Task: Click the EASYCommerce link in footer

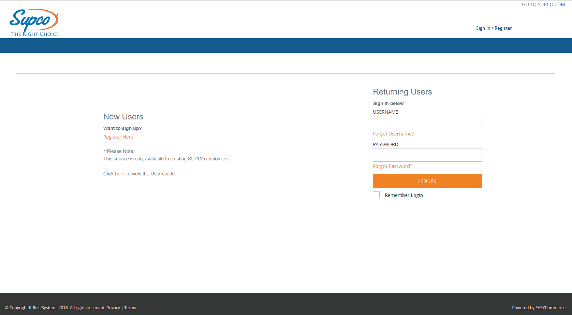Action: (551, 308)
